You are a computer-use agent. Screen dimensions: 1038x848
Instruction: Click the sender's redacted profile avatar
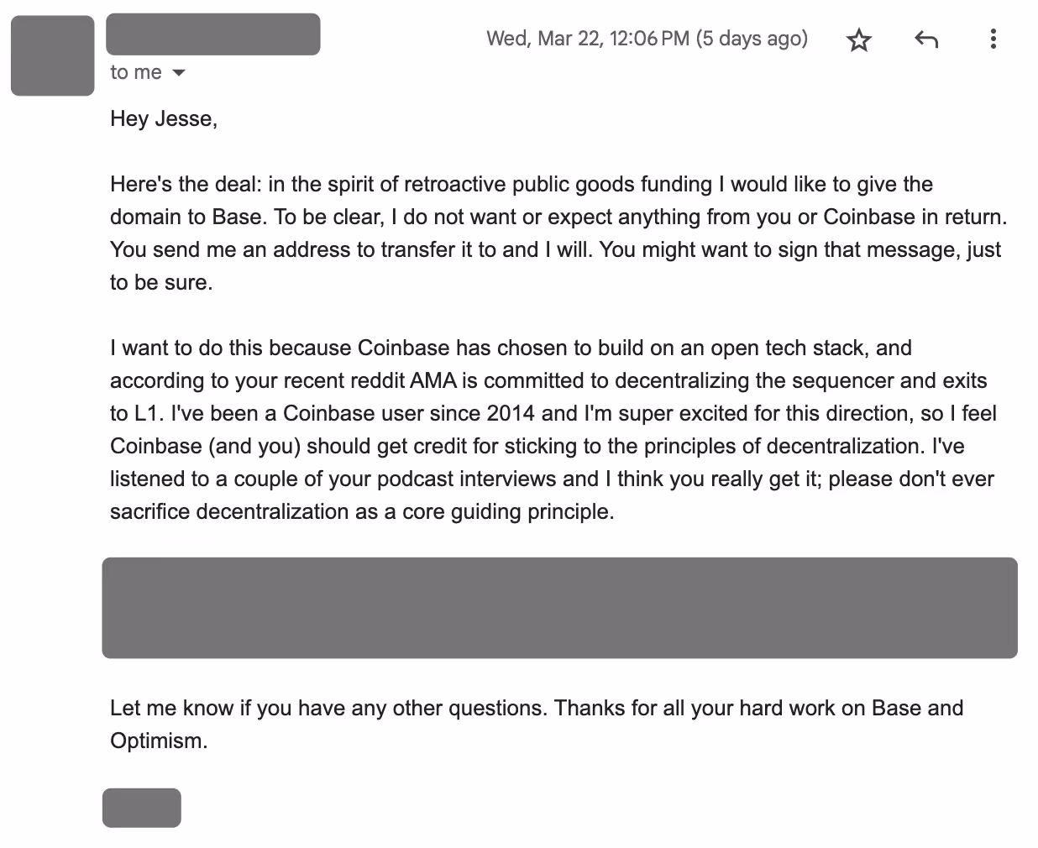pos(52,55)
